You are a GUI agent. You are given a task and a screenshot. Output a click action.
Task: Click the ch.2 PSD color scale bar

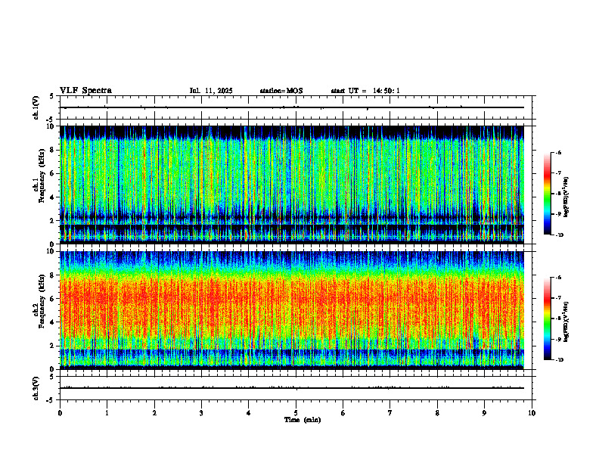click(x=548, y=319)
